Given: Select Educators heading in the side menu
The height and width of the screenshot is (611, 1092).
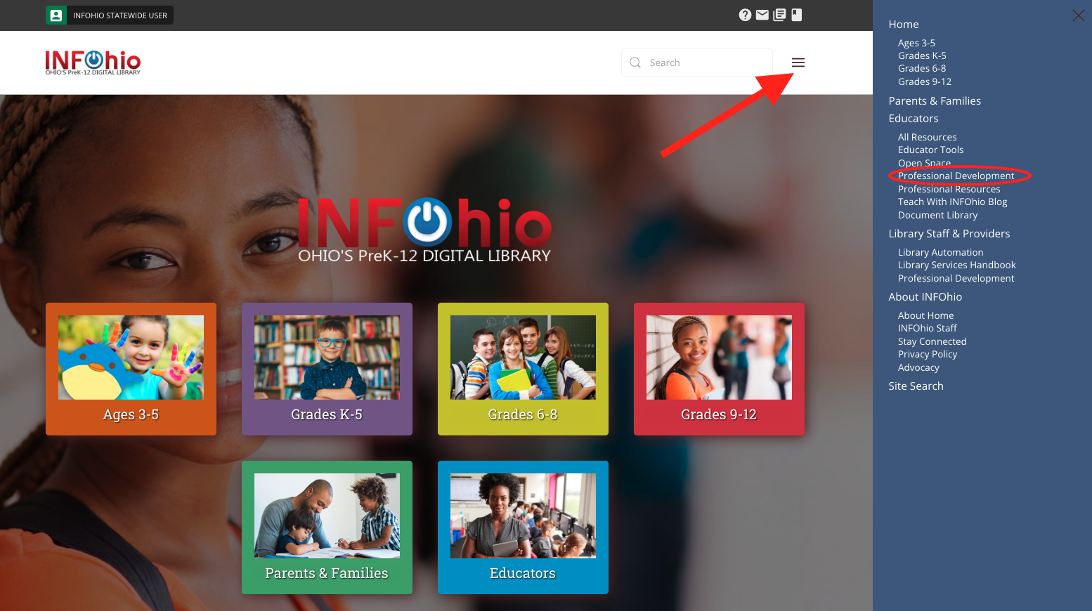Looking at the screenshot, I should point(914,119).
